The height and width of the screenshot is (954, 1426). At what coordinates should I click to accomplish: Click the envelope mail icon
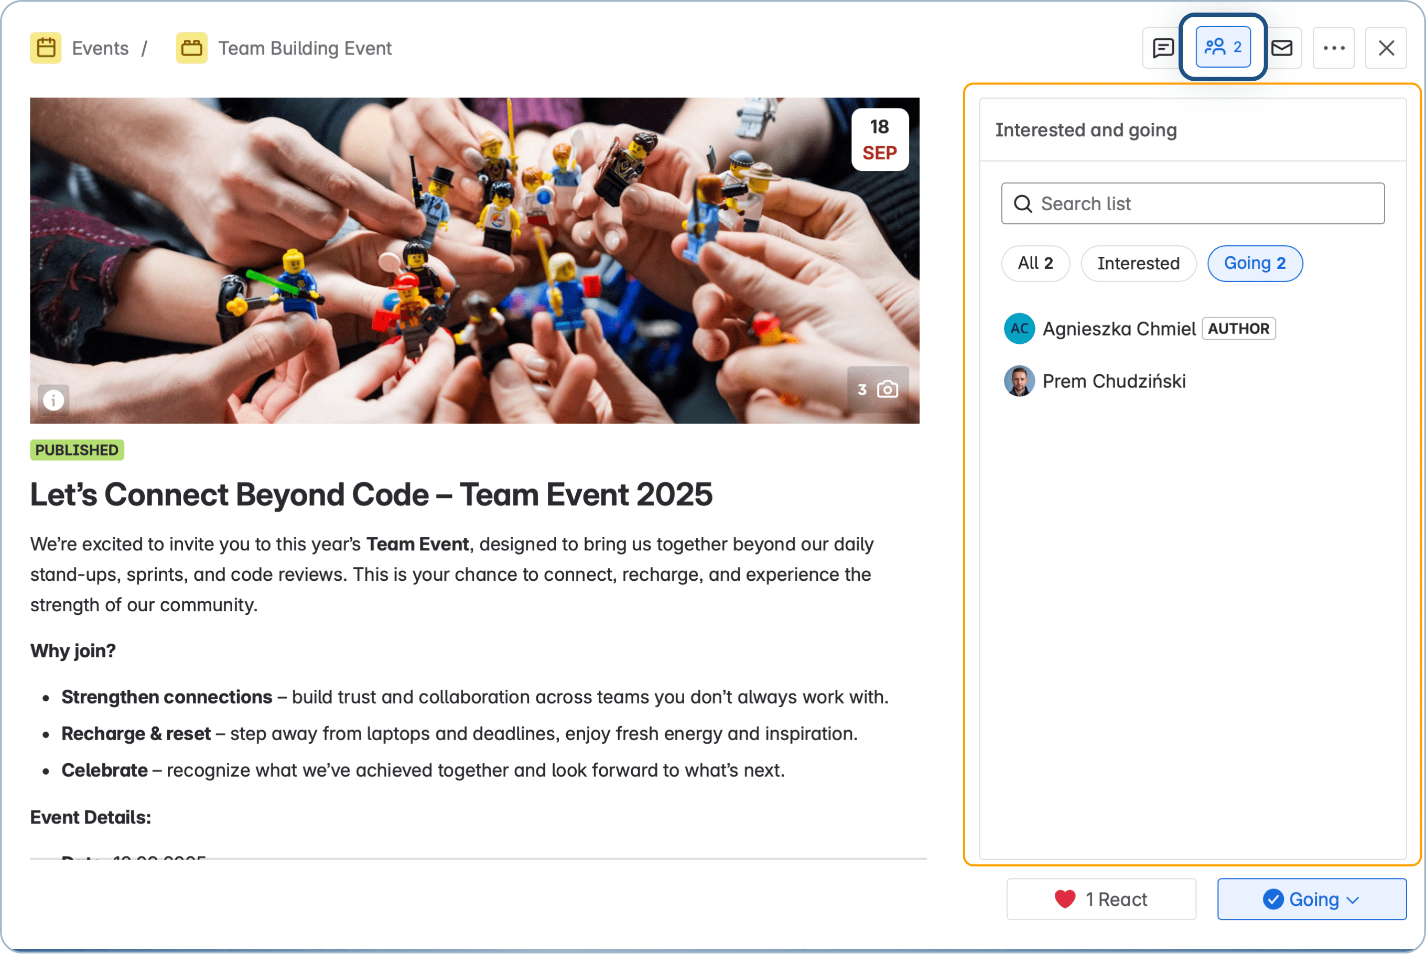[x=1282, y=48]
